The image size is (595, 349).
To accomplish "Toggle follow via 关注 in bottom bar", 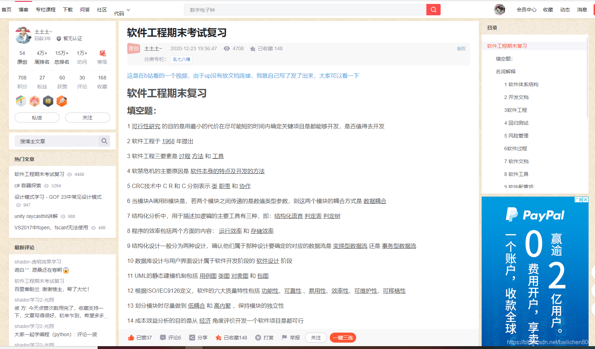I will (x=316, y=338).
